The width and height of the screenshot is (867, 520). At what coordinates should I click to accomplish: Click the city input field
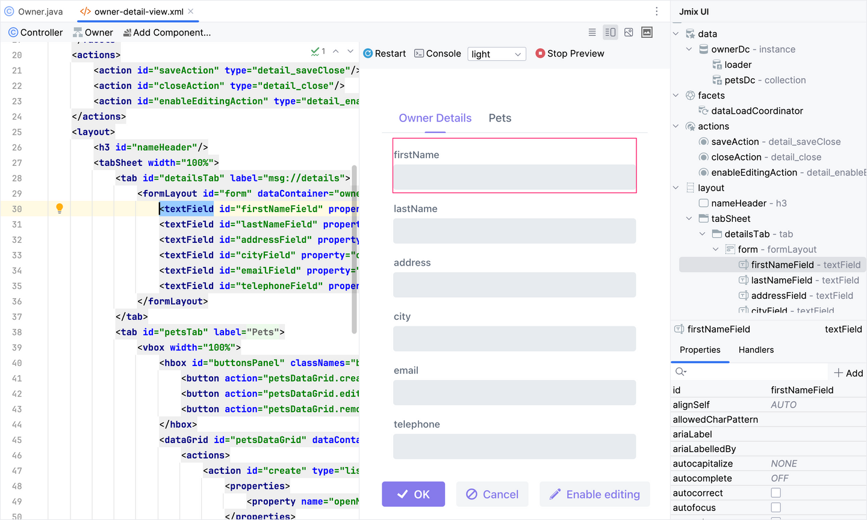coord(514,338)
